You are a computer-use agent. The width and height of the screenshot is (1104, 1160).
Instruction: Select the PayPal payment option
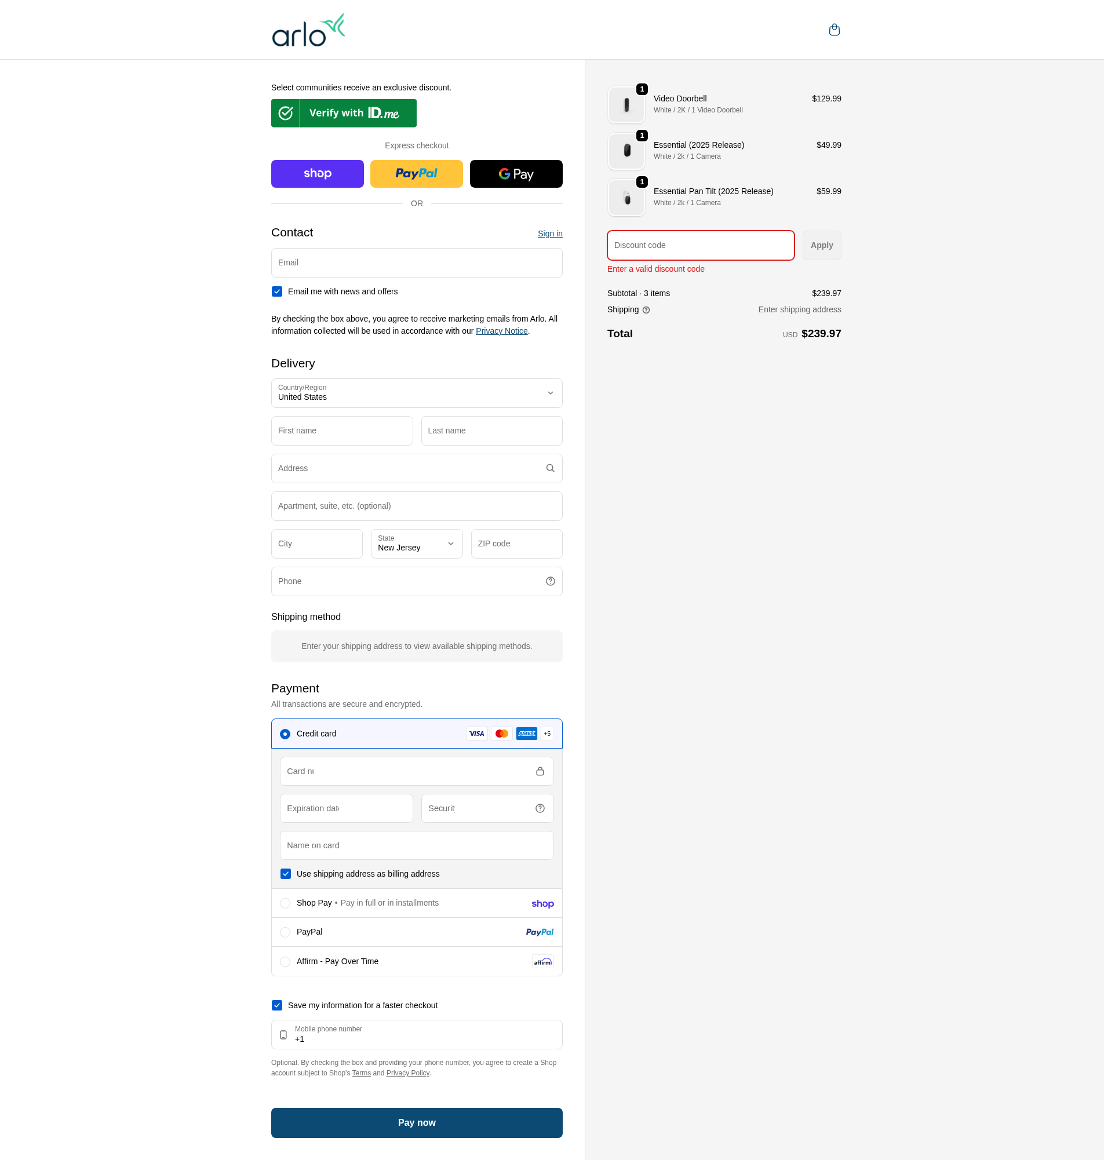(285, 932)
